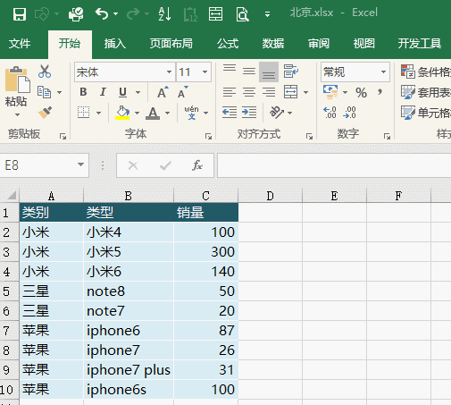The height and width of the screenshot is (405, 451).
Task: Activate the Format Painter brush
Action: click(45, 113)
